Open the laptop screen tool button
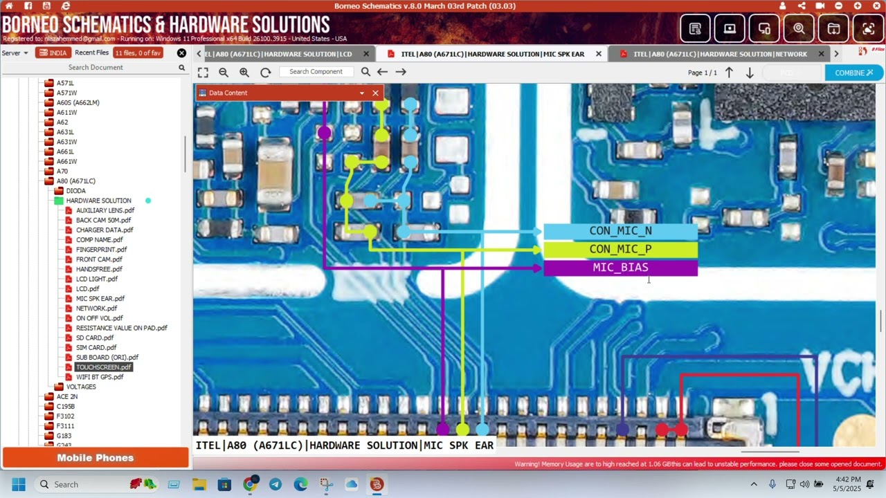Image resolution: width=886 pixels, height=498 pixels. (x=730, y=28)
